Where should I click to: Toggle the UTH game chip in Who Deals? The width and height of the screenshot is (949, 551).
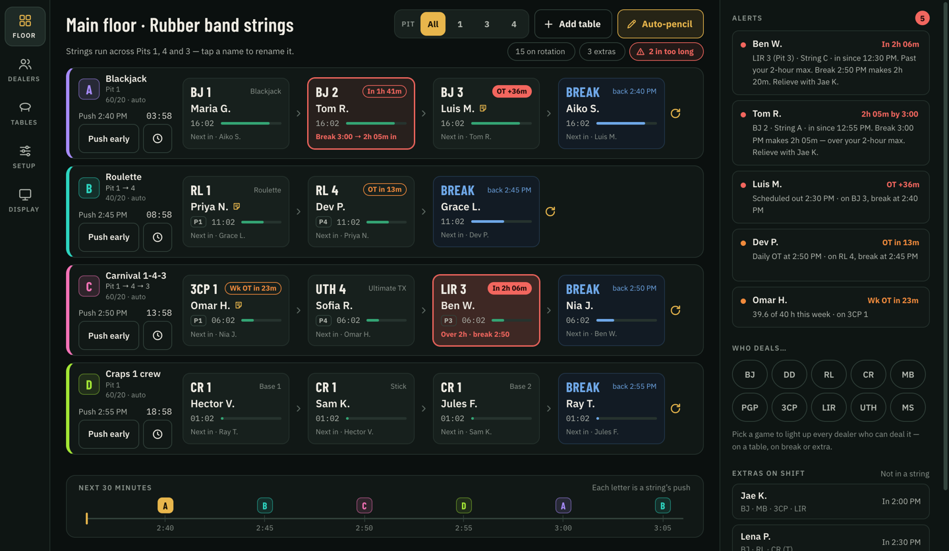coord(868,407)
